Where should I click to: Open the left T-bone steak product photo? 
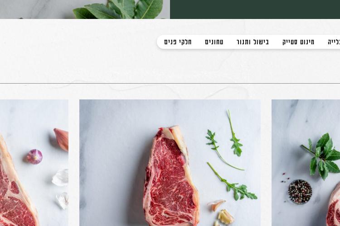coord(34,163)
